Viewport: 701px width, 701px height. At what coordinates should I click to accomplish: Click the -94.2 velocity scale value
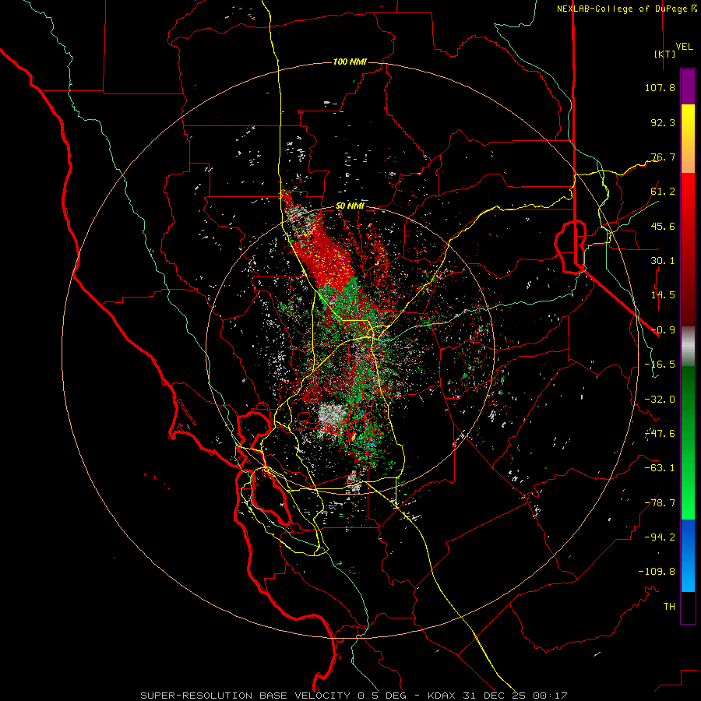coord(660,537)
